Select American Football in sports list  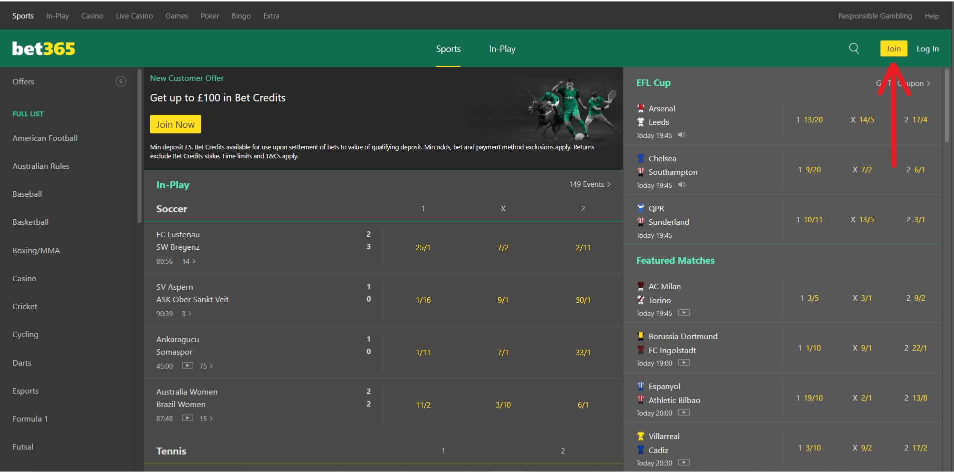(45, 138)
